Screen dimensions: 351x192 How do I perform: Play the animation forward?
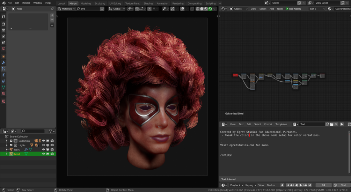(301, 185)
